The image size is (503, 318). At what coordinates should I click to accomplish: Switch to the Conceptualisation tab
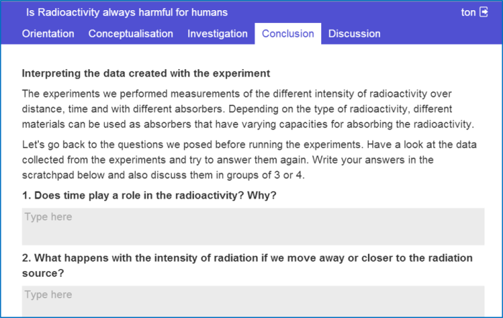coord(131,33)
